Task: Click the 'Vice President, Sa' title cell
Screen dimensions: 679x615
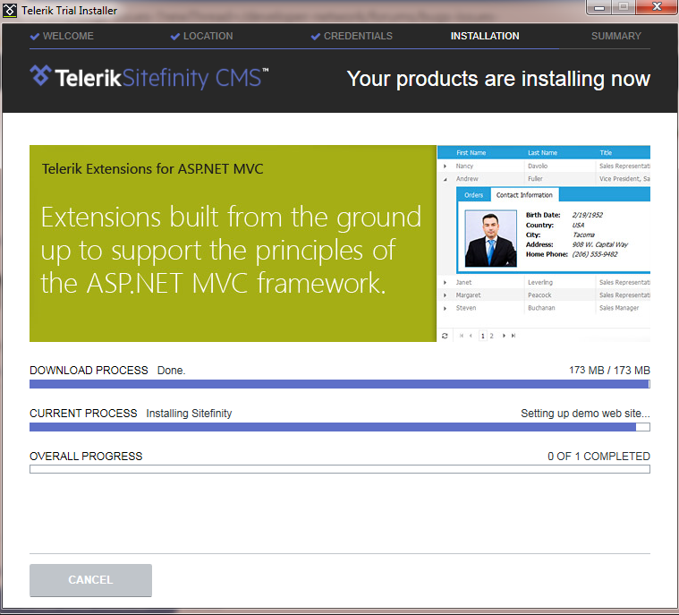Action: point(624,179)
